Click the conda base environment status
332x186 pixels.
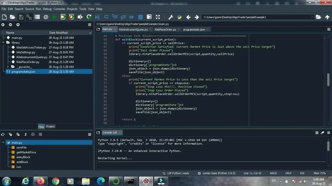pos(216,173)
